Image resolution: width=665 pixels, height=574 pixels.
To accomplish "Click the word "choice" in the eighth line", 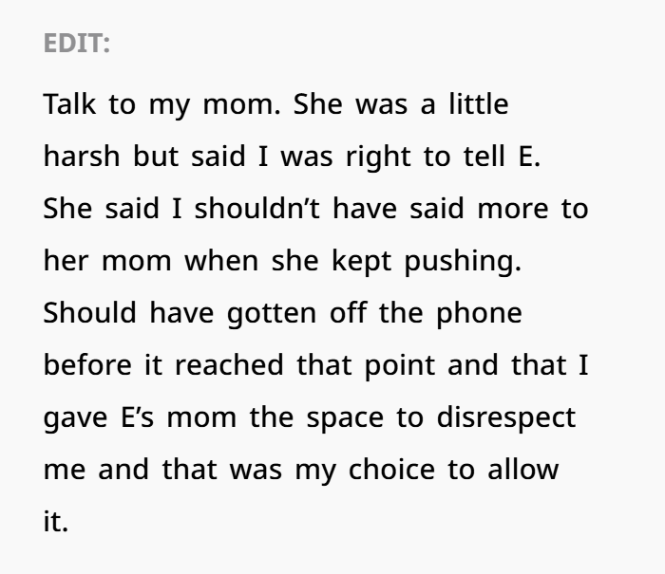I will tap(391, 470).
